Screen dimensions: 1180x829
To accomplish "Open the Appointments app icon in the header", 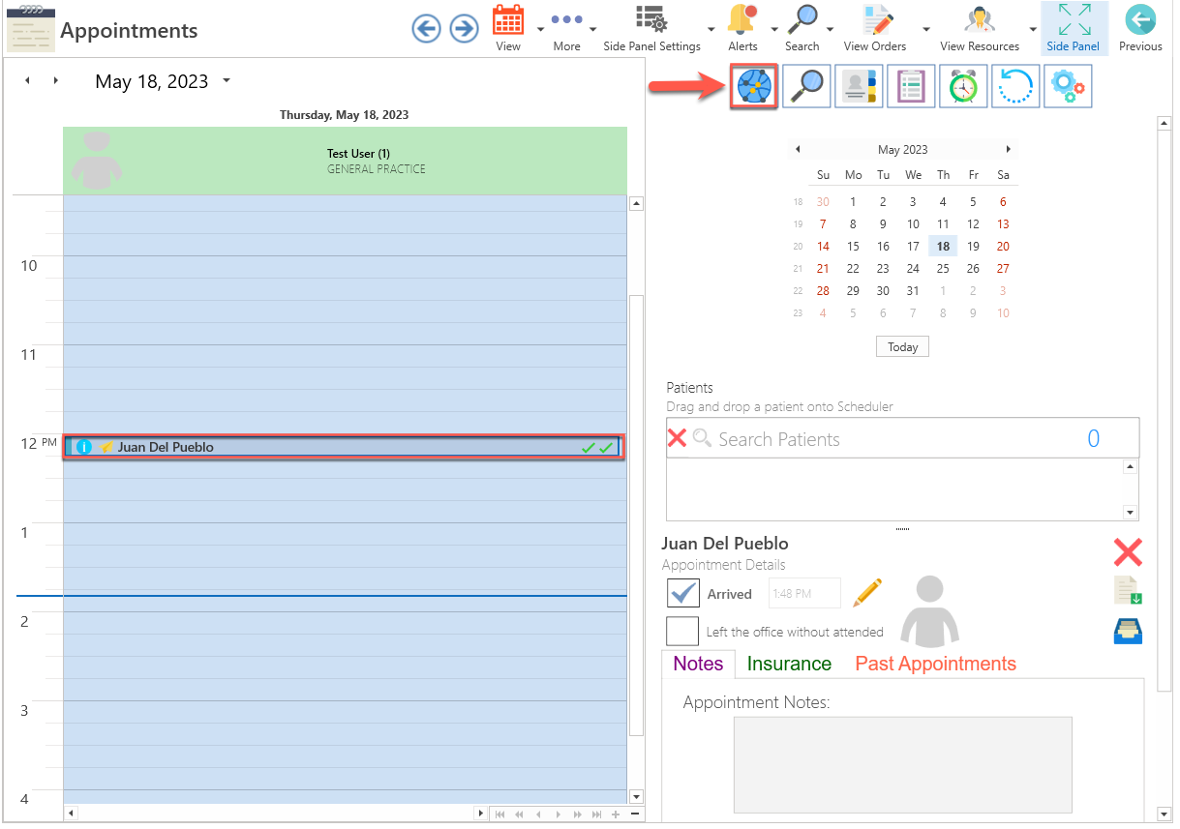I will (x=30, y=29).
